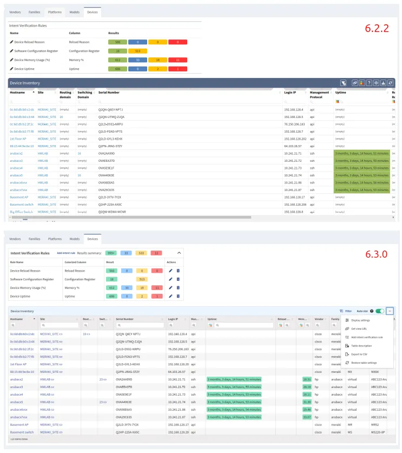Click the Add intent rule link
This screenshot has width=402, height=453.
[x=65, y=253]
